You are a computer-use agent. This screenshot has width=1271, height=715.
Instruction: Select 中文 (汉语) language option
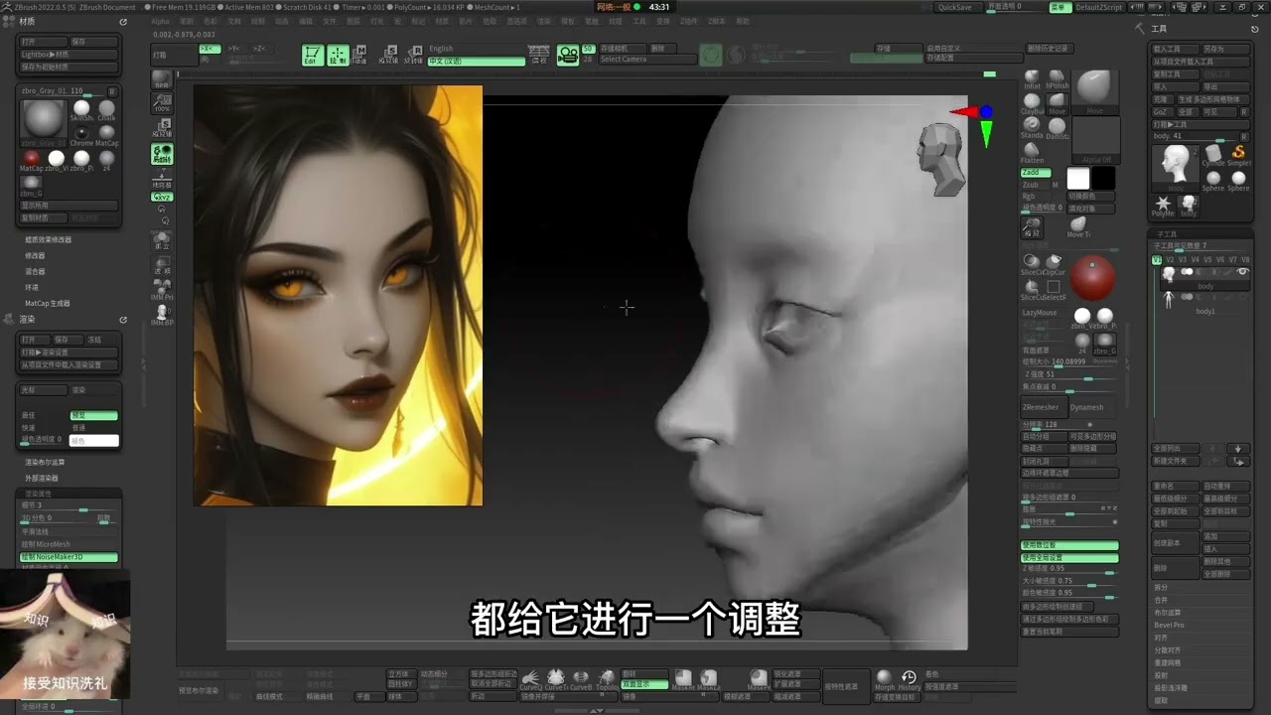[x=477, y=62]
